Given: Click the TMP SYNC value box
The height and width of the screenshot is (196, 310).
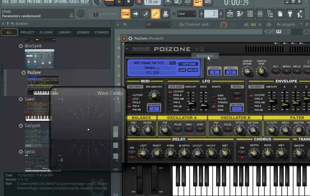Looking at the screenshot, I should (237, 109).
